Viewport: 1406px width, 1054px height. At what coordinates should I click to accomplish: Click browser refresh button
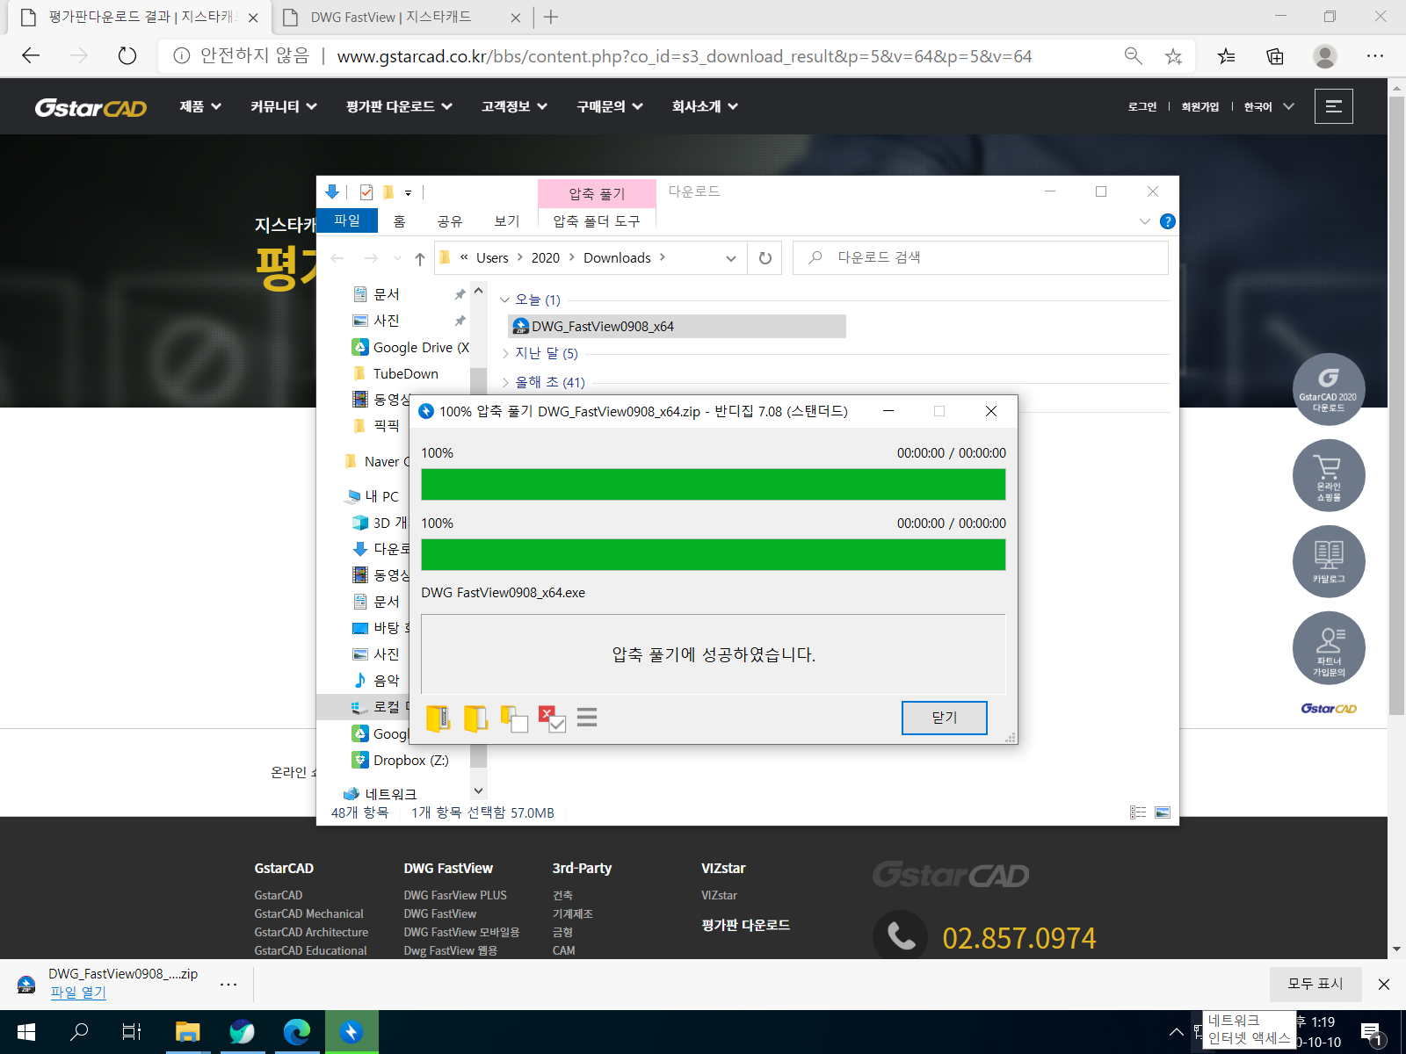tap(127, 56)
